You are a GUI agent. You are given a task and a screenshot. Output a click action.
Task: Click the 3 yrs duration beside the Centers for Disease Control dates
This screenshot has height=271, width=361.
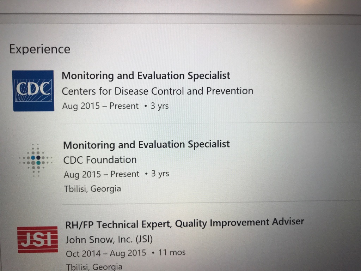pyautogui.click(x=160, y=106)
